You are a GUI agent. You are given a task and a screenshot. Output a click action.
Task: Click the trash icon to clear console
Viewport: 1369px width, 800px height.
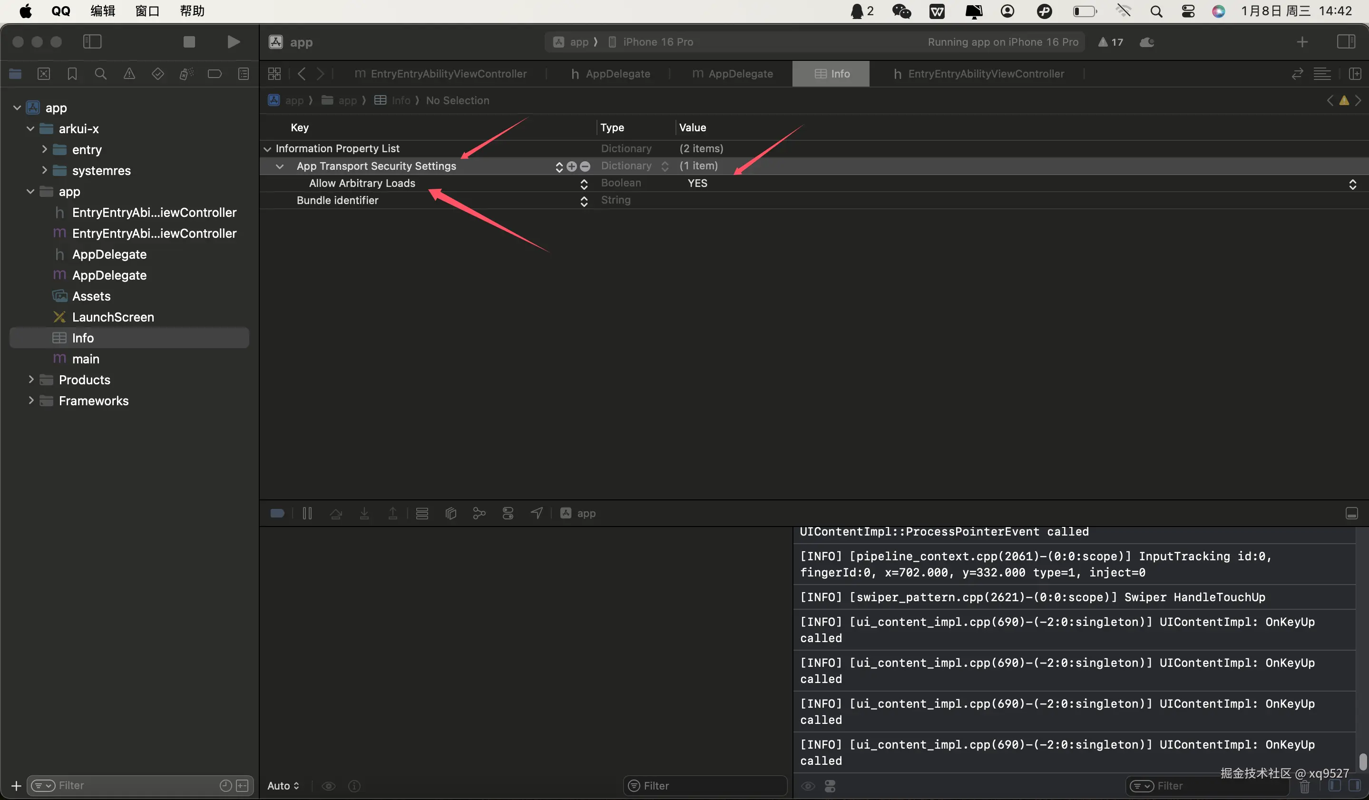pos(1304,786)
